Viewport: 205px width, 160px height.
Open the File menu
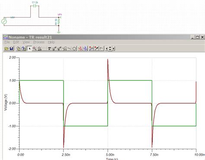pos(7,42)
